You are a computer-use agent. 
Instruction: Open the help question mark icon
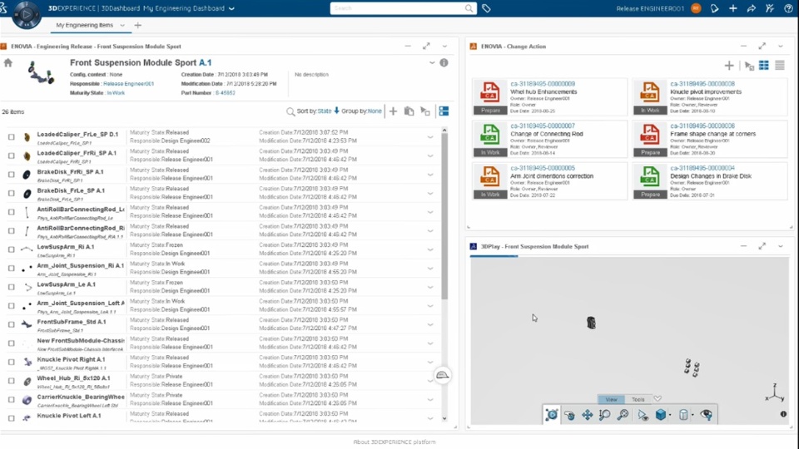[x=788, y=8]
